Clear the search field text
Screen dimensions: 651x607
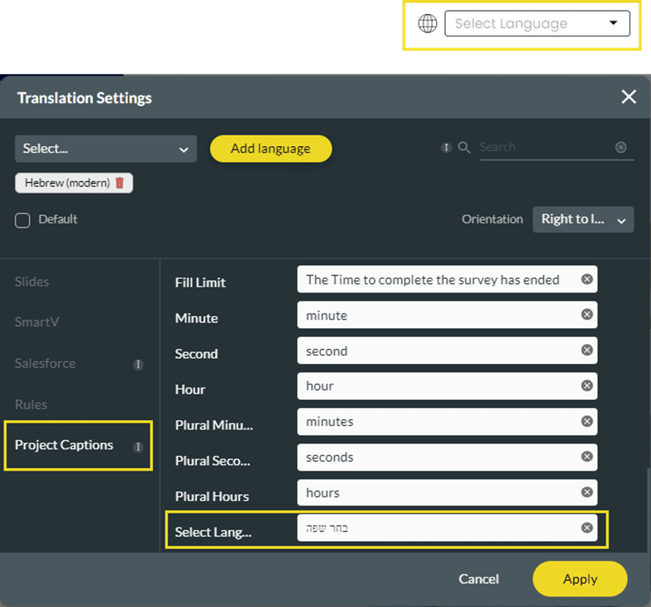(x=621, y=147)
